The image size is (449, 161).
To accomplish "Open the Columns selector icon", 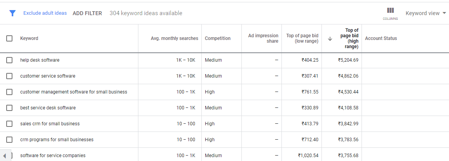I will (390, 14).
